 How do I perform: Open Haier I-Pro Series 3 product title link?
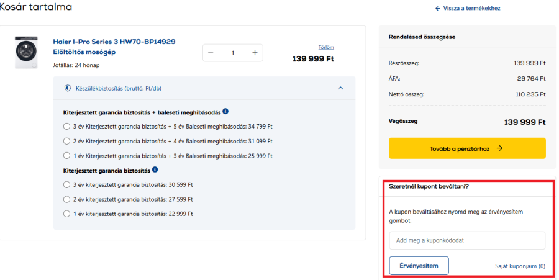(114, 47)
